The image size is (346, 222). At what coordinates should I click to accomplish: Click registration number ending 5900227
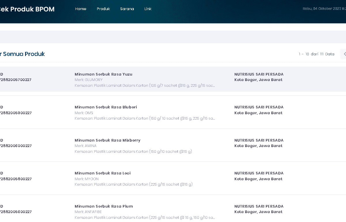tap(16, 113)
